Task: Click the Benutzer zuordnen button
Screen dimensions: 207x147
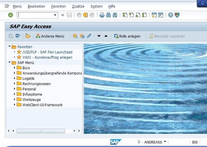Action: [x=167, y=36]
